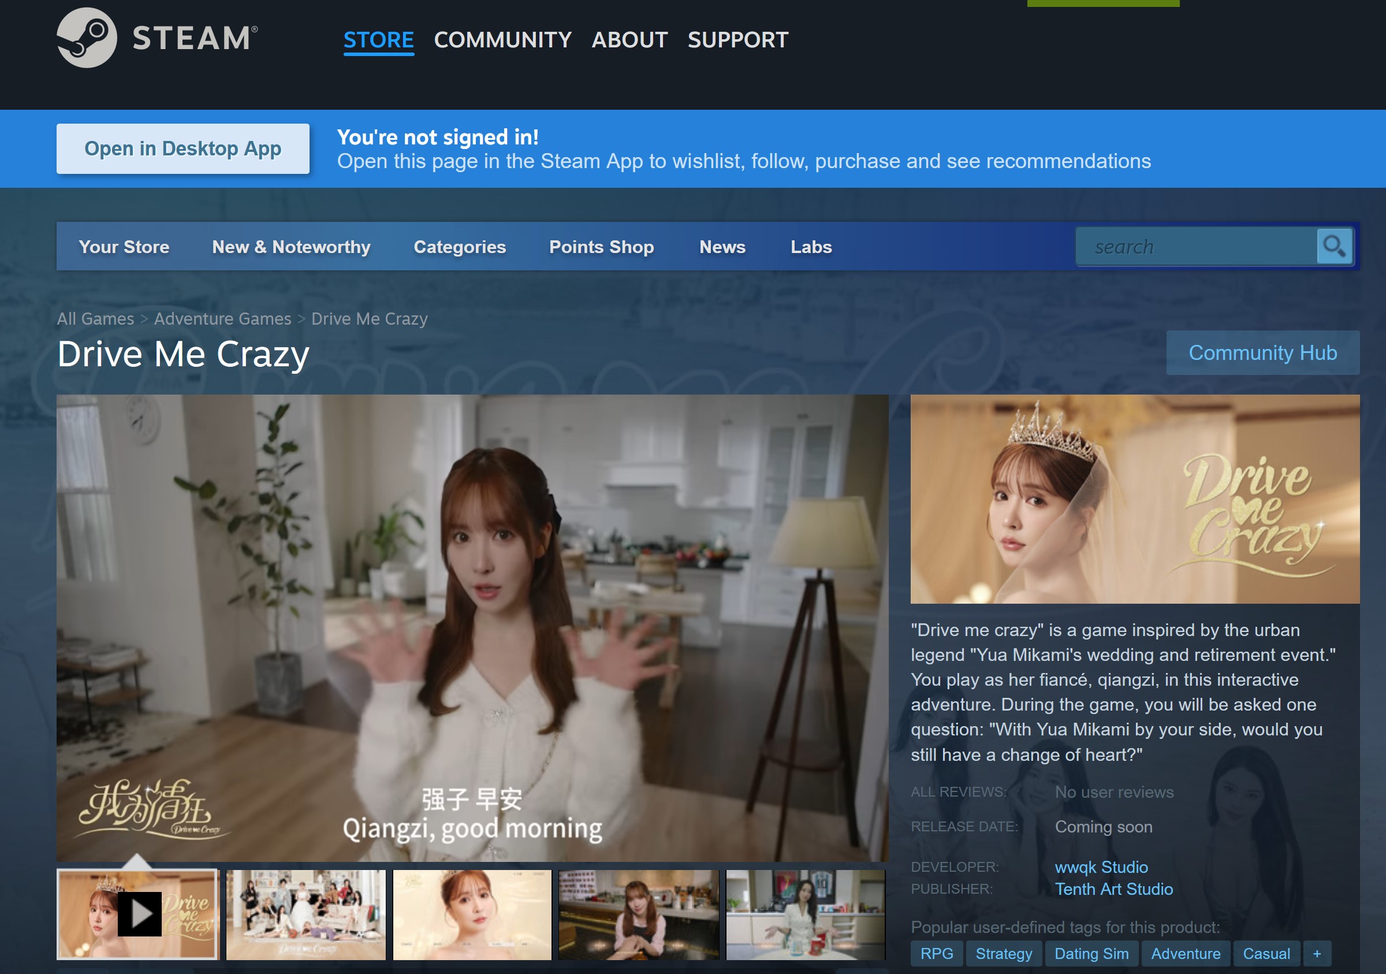Expand more tags with plus button
1386x974 pixels.
(x=1317, y=953)
